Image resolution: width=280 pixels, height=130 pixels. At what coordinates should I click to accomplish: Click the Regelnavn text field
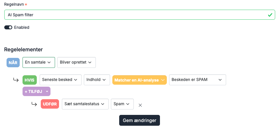[x=140, y=15]
